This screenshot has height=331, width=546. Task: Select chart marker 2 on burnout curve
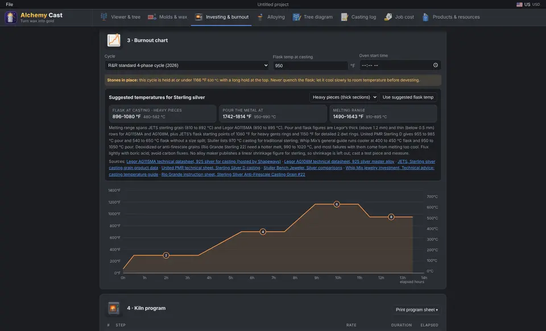tap(166, 255)
